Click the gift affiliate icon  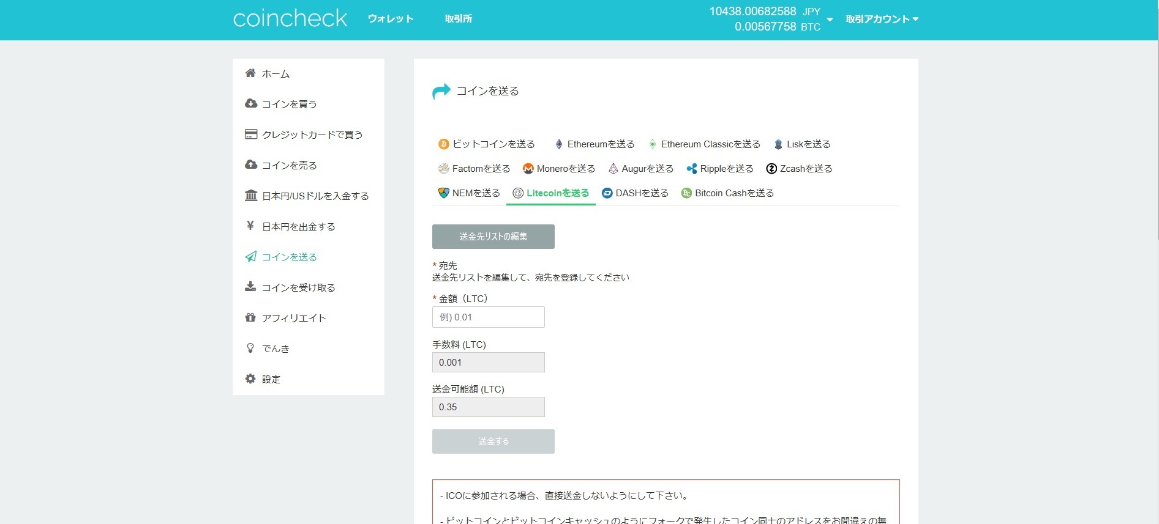(x=250, y=317)
